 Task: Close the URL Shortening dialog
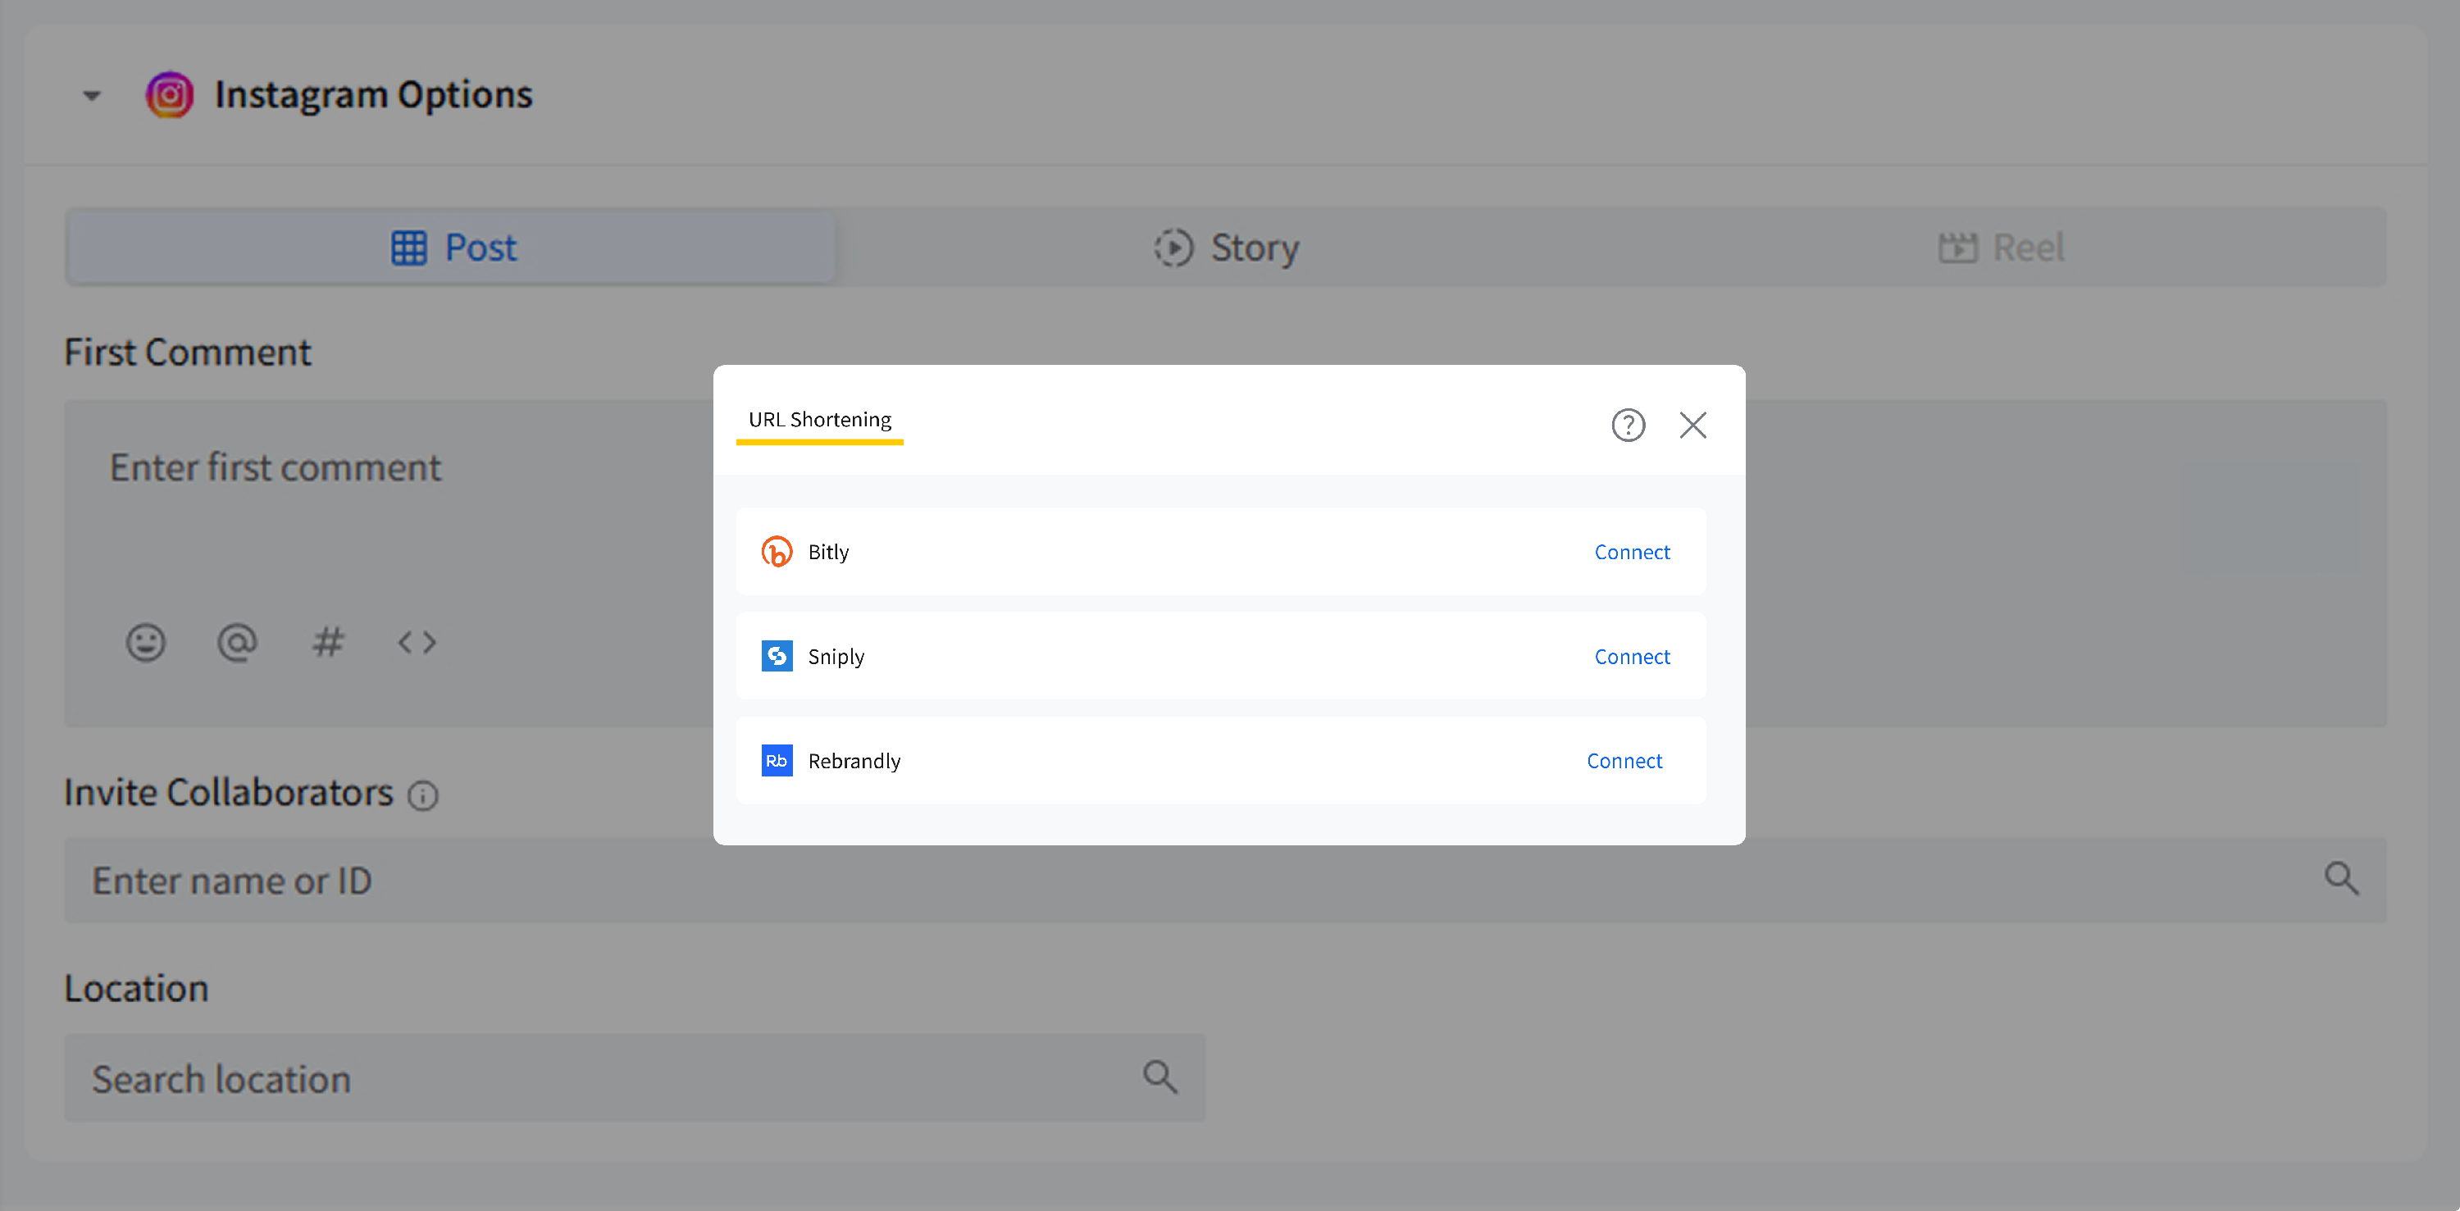1692,425
